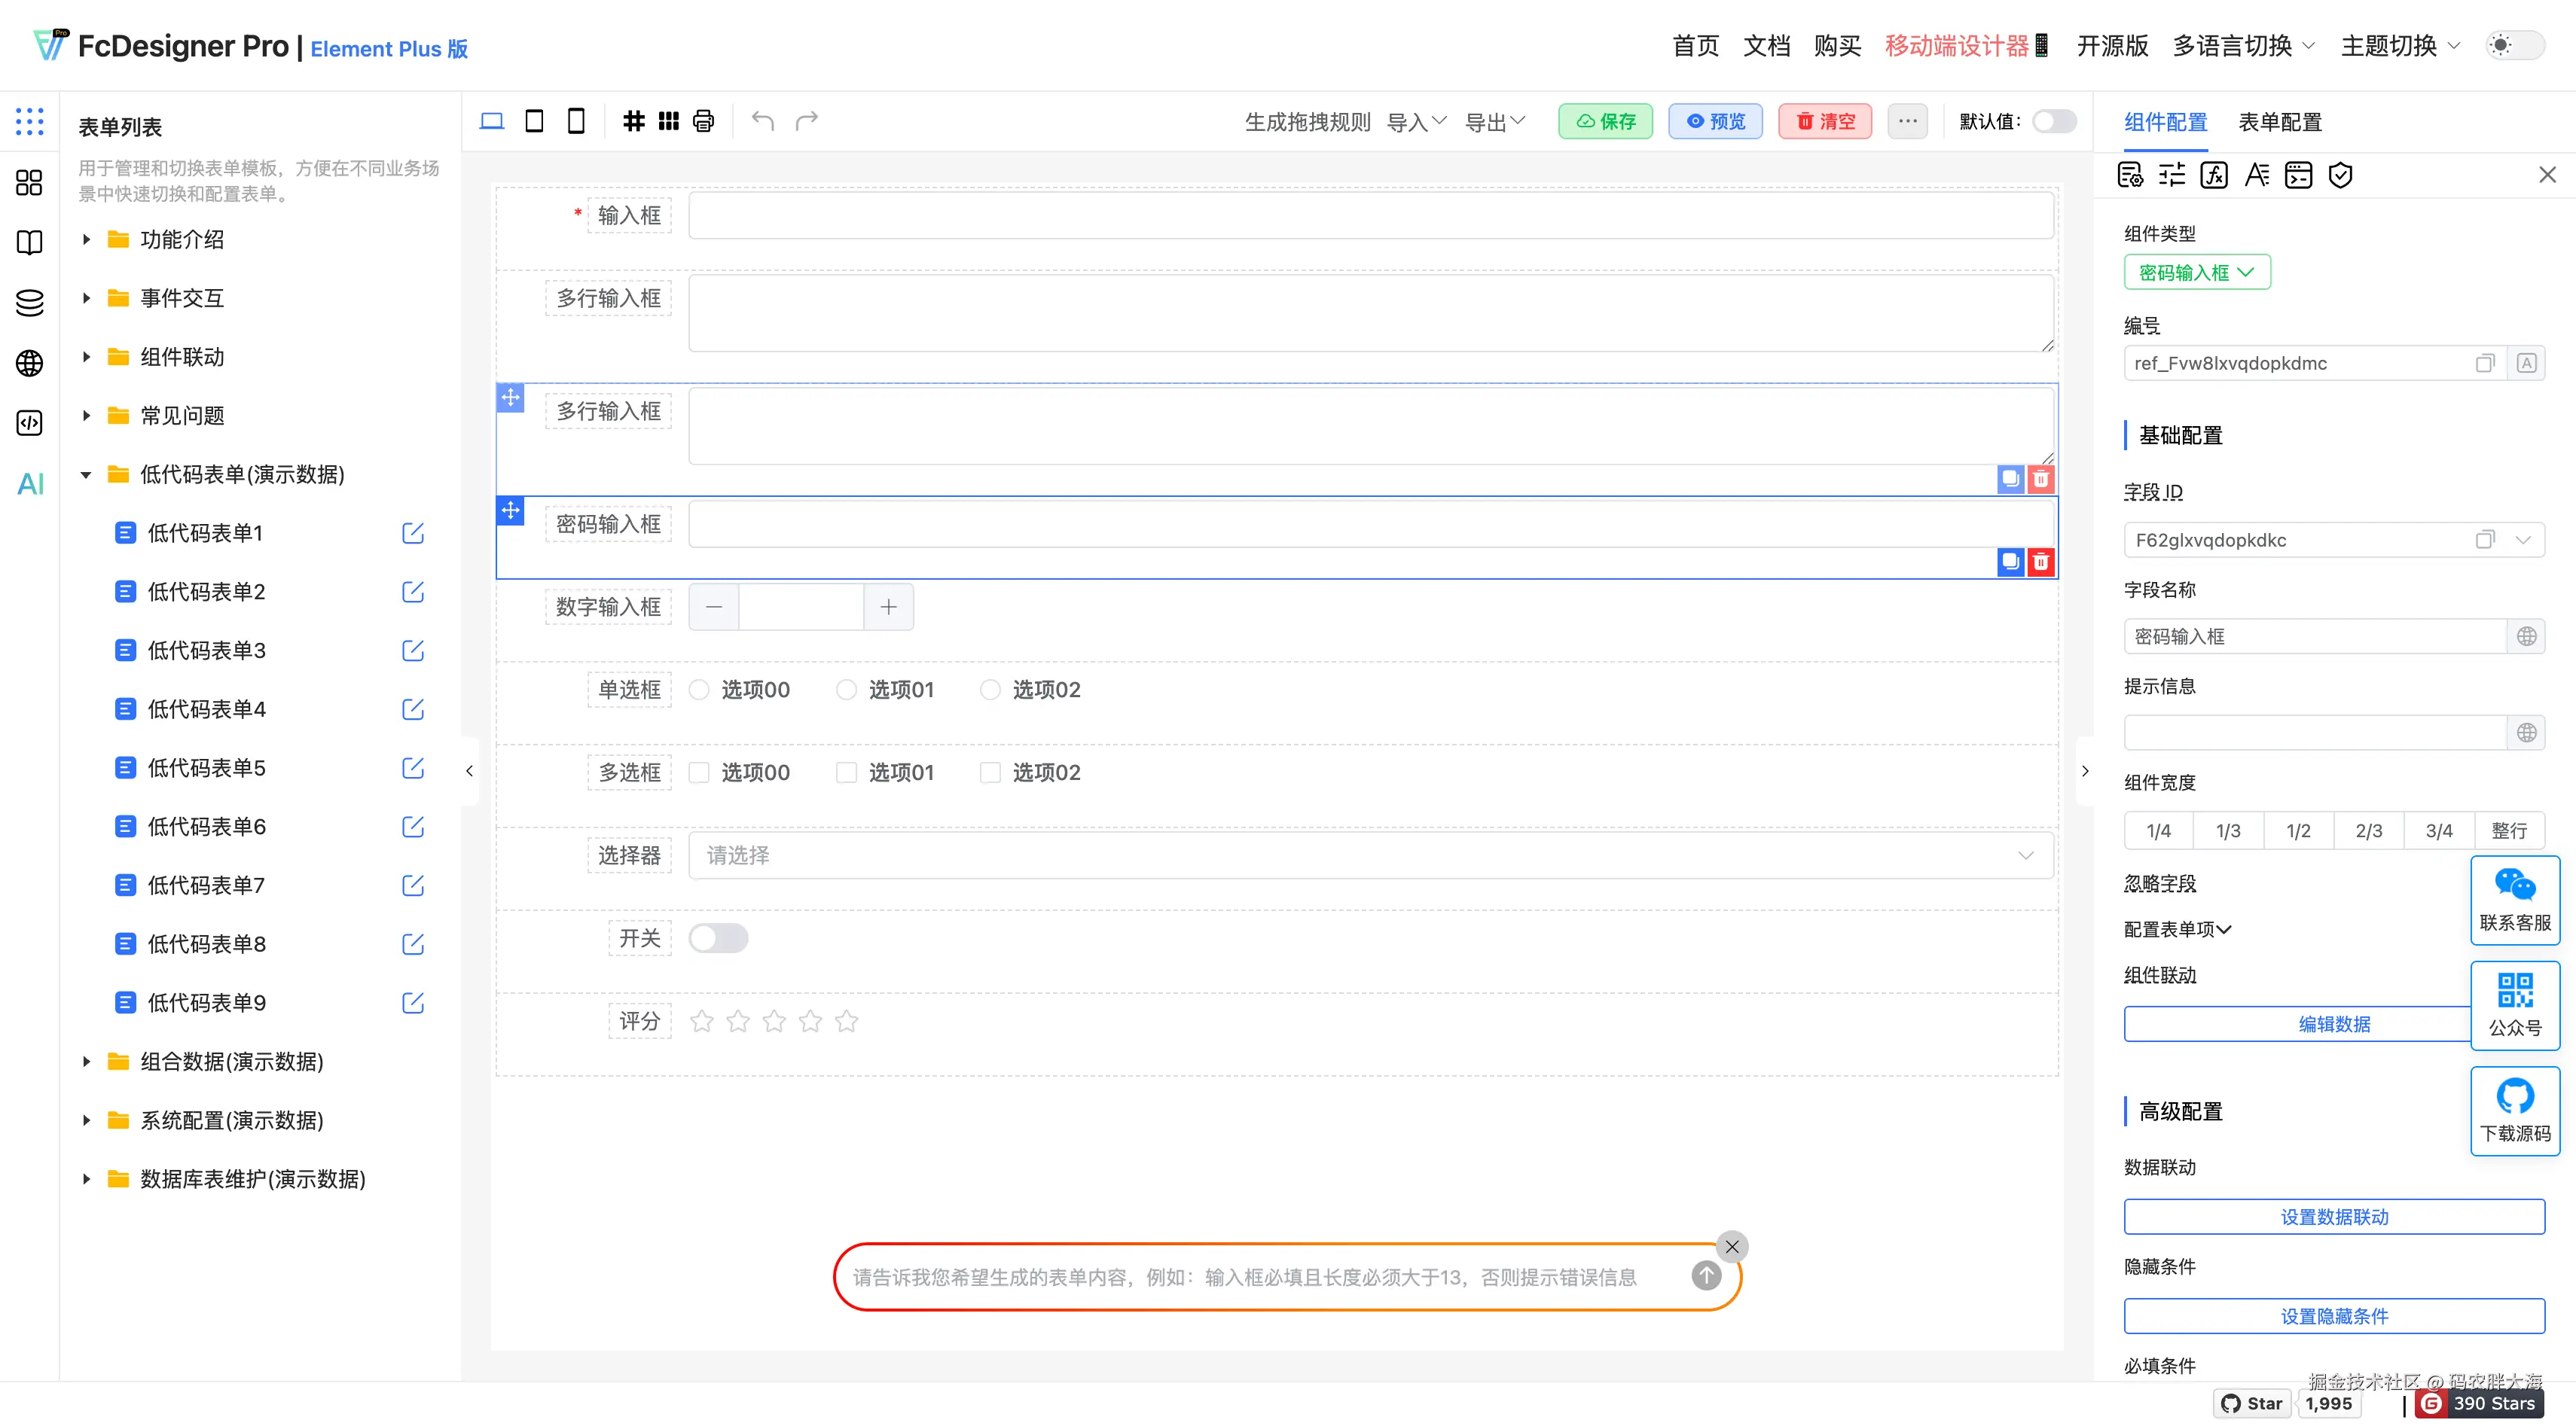The width and height of the screenshot is (2576, 1426).
Task: Click the print icon in the toolbar
Action: pos(703,121)
